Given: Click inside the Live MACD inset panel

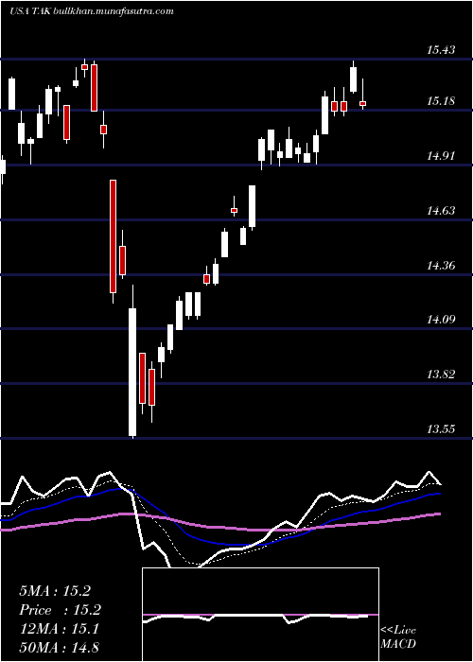Looking at the screenshot, I should click(x=260, y=615).
